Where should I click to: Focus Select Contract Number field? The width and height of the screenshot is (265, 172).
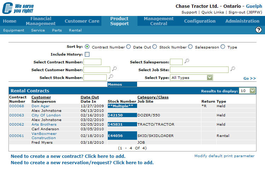pos(92,62)
